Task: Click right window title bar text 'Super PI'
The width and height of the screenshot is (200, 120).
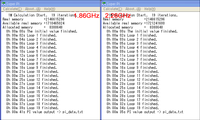Action: (x=113, y=4)
